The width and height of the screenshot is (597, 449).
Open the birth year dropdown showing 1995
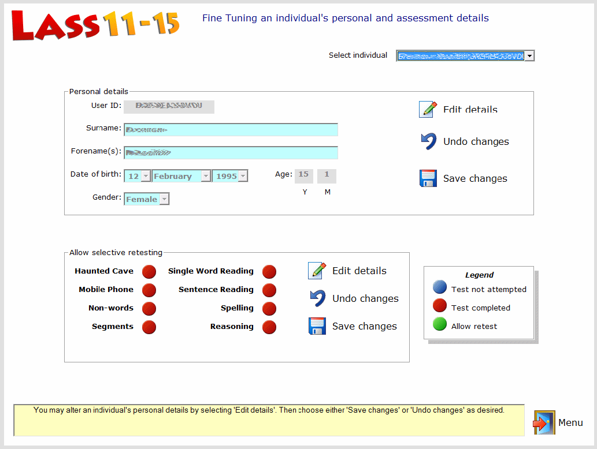point(243,176)
